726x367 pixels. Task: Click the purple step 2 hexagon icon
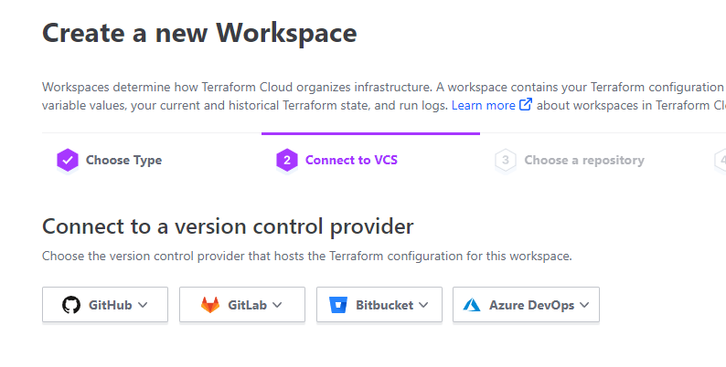(286, 161)
